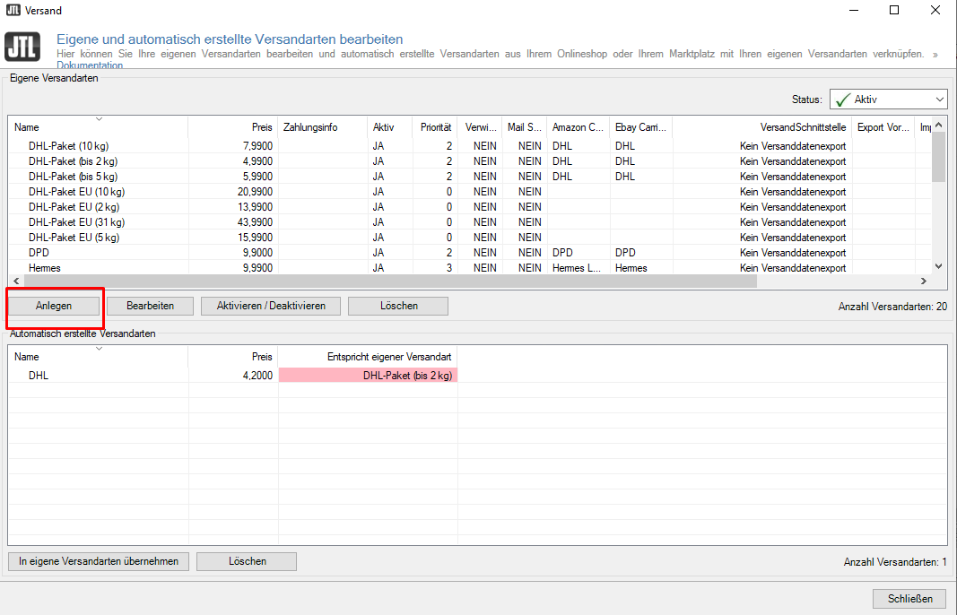Click the Verwi... column header
This screenshot has width=957, height=615.
coord(481,127)
